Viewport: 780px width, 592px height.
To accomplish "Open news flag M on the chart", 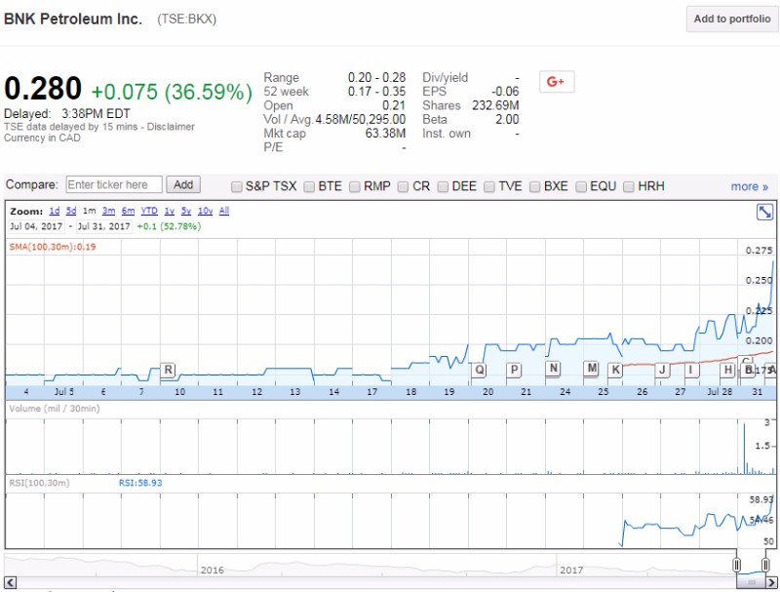I will coord(592,369).
